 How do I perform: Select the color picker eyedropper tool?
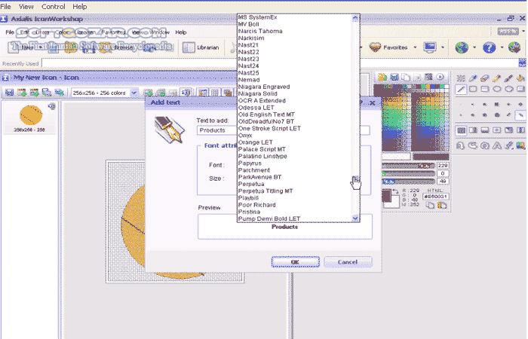click(473, 77)
